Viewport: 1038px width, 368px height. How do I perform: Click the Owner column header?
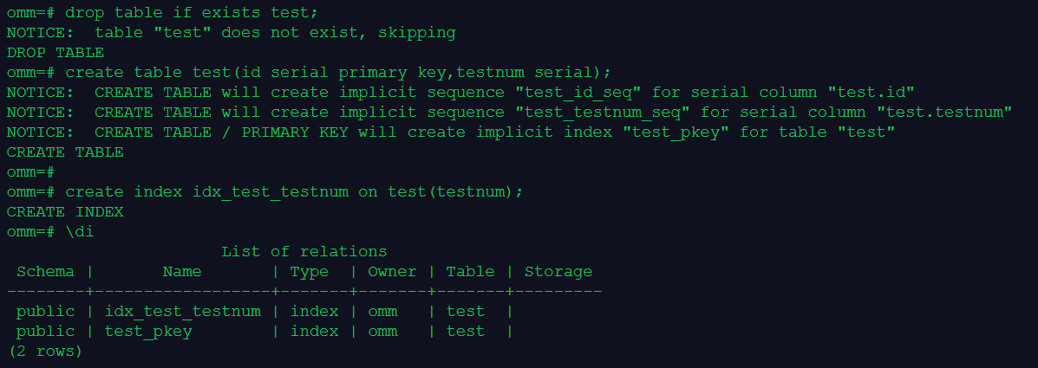point(392,272)
